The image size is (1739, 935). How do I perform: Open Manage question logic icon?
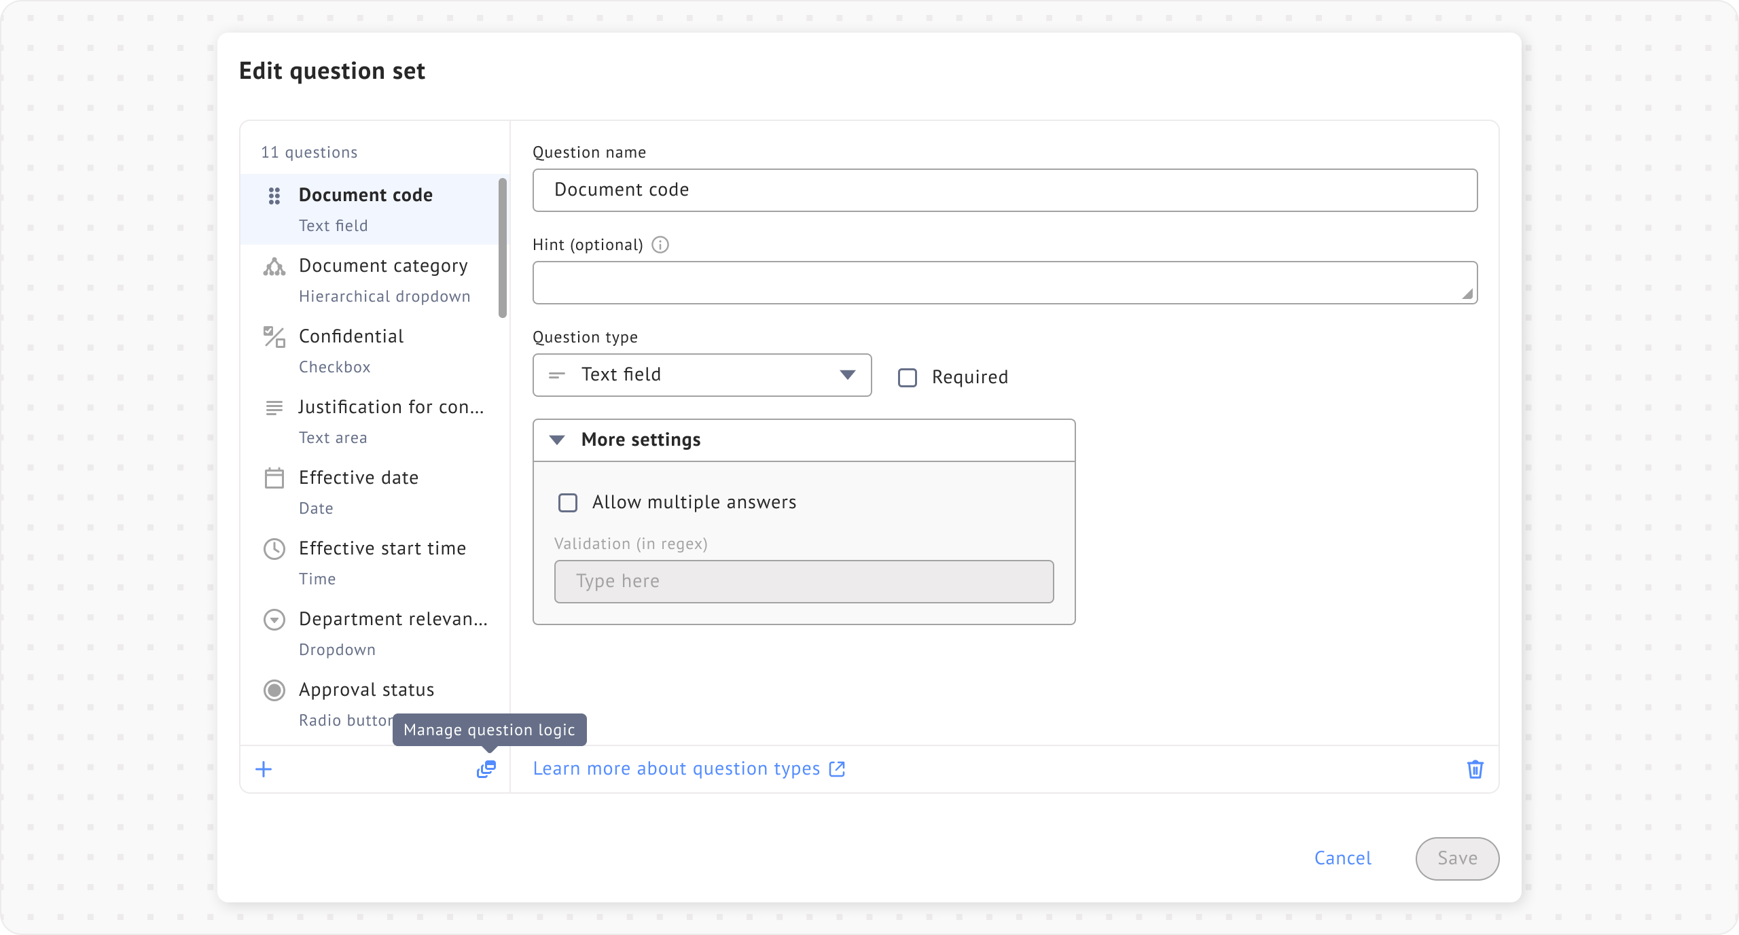pos(486,769)
